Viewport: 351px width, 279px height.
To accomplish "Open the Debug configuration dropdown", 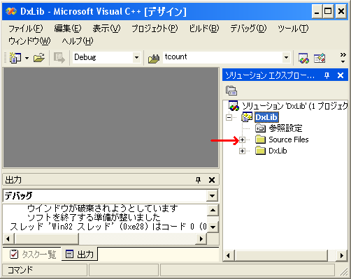I will [136, 57].
